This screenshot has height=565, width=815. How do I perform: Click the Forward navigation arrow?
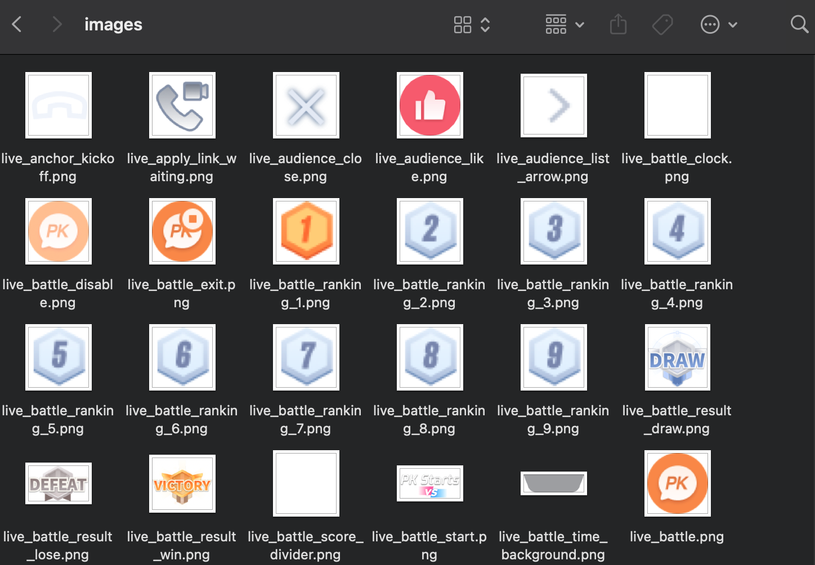(57, 24)
